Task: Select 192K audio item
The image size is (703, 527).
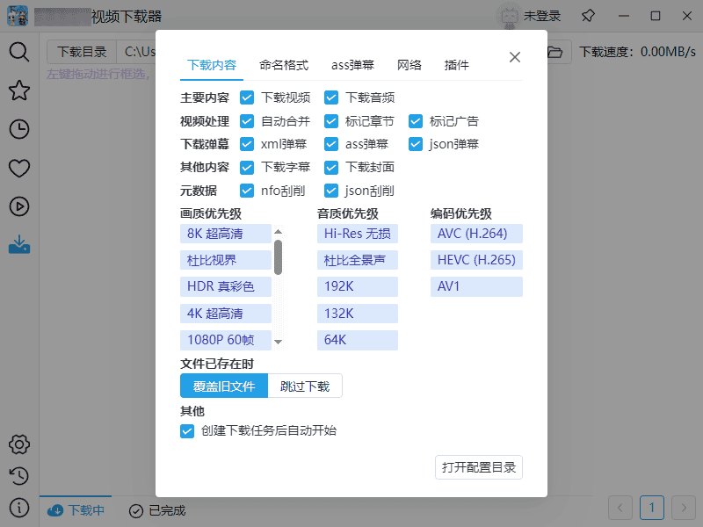Action: coord(358,286)
